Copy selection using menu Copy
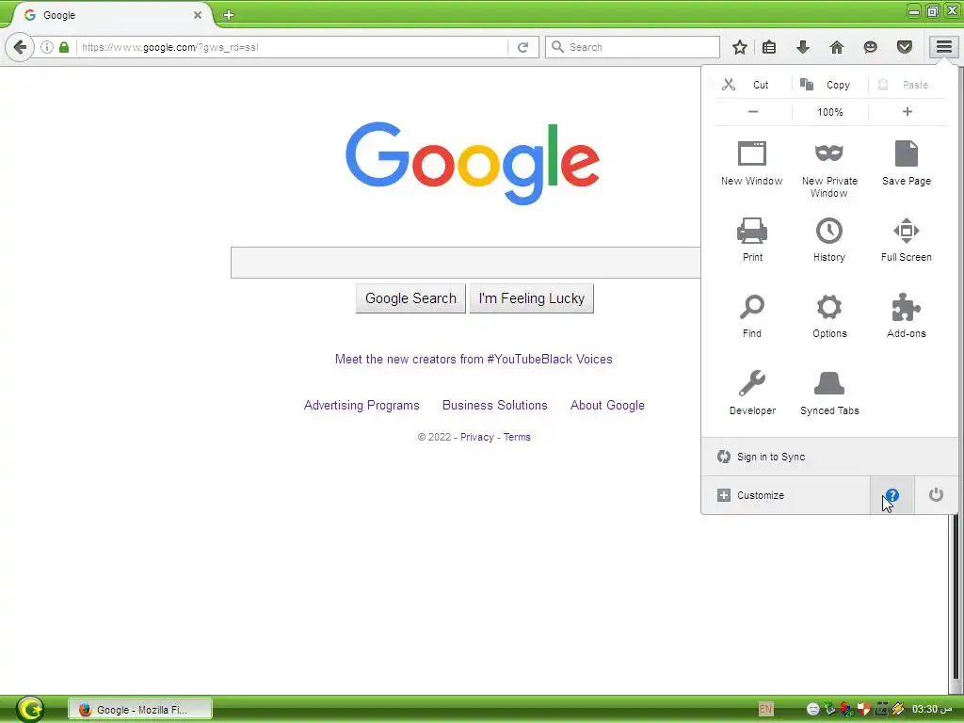The width and height of the screenshot is (964, 723). [829, 84]
